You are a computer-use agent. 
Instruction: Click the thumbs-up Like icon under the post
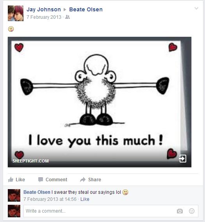point(11,180)
